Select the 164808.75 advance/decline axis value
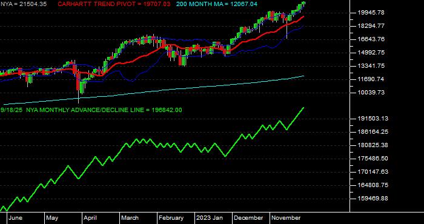This screenshot has width=424, height=224. 373,185
